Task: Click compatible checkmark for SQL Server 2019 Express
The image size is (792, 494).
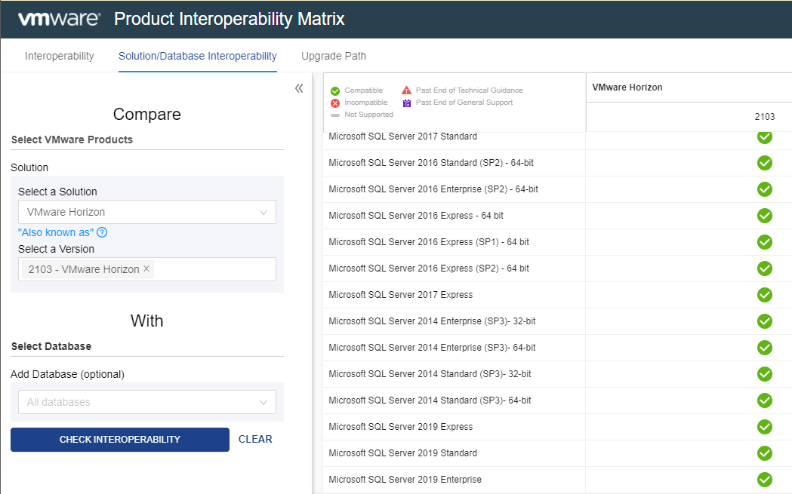Action: [764, 427]
